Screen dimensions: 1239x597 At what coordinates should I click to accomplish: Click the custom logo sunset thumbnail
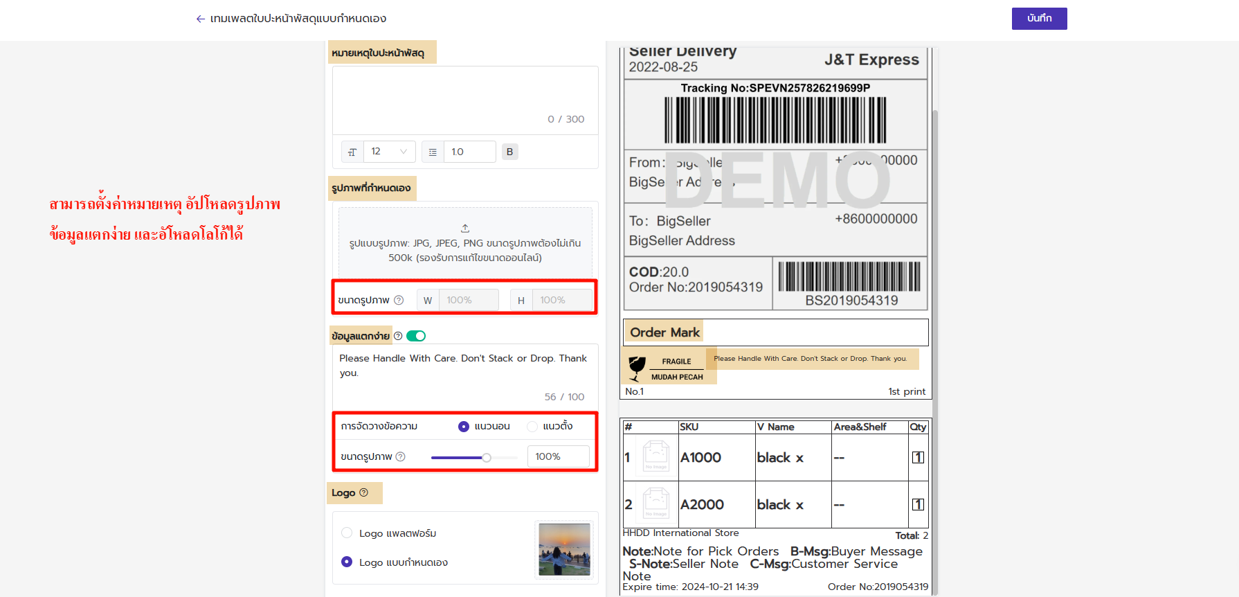564,549
